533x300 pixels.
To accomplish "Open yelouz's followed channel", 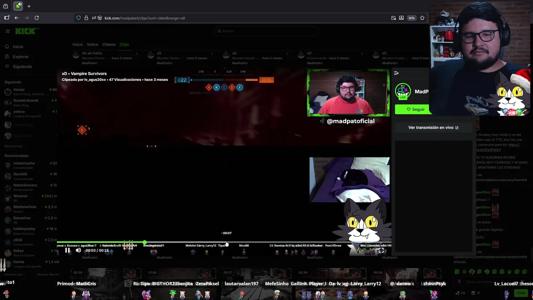I will tap(30, 113).
